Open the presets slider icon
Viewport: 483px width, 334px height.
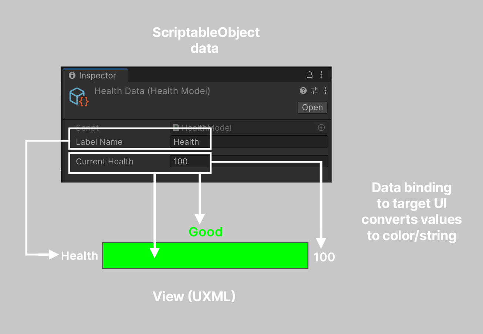[x=314, y=91]
